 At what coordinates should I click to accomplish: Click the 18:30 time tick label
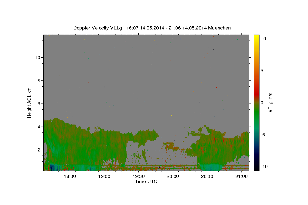[x=69, y=176]
